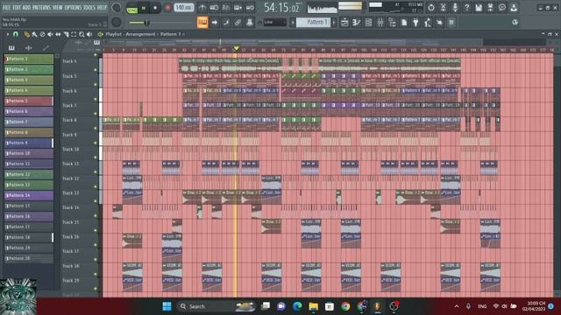Stop playback with the stop button
Viewport: 561px width, 315px height.
tap(155, 8)
